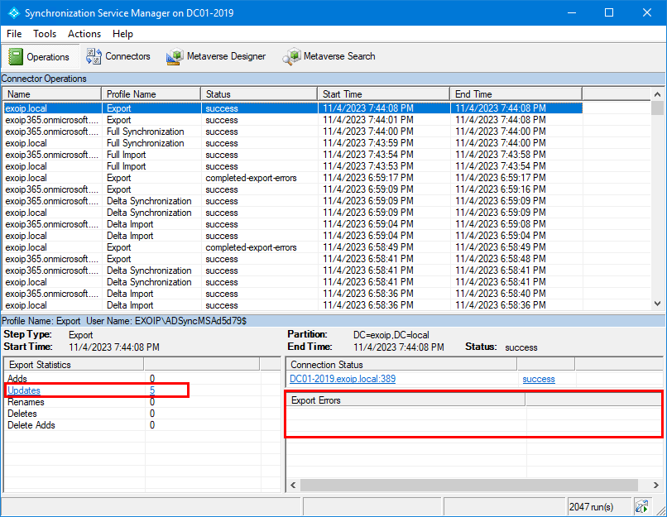Image resolution: width=667 pixels, height=517 pixels.
Task: Open the Operations view icon
Action: coord(17,57)
